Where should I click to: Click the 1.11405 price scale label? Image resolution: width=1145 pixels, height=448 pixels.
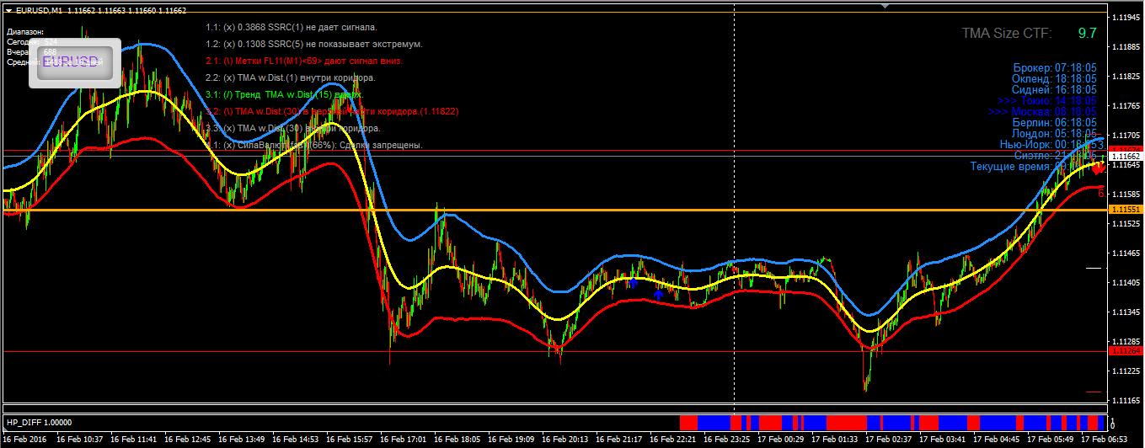point(1126,283)
